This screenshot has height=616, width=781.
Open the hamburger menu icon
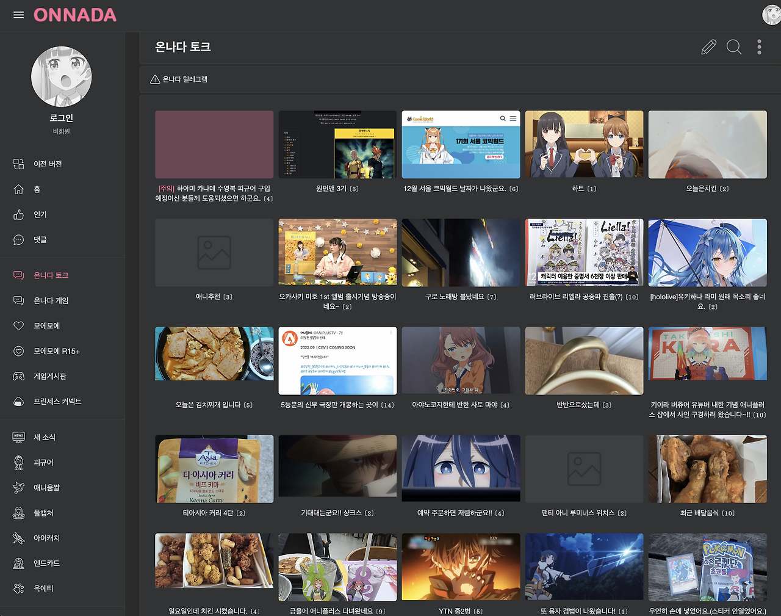coord(19,15)
